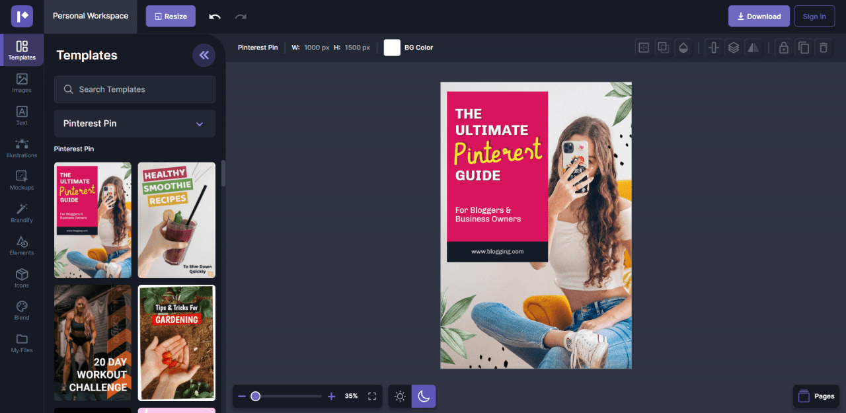Click the undo arrow
This screenshot has width=846, height=413.
pyautogui.click(x=215, y=17)
